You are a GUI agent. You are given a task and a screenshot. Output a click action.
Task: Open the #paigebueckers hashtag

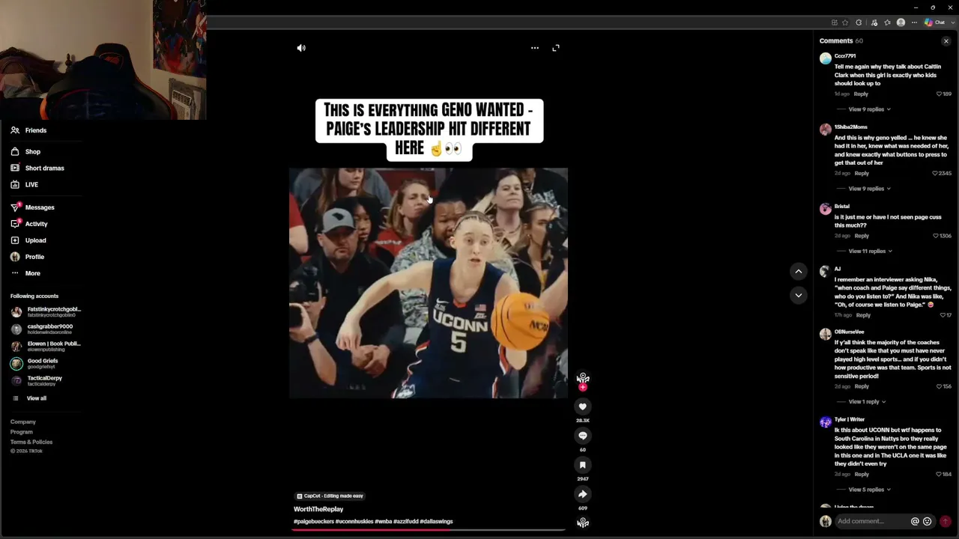tap(314, 522)
